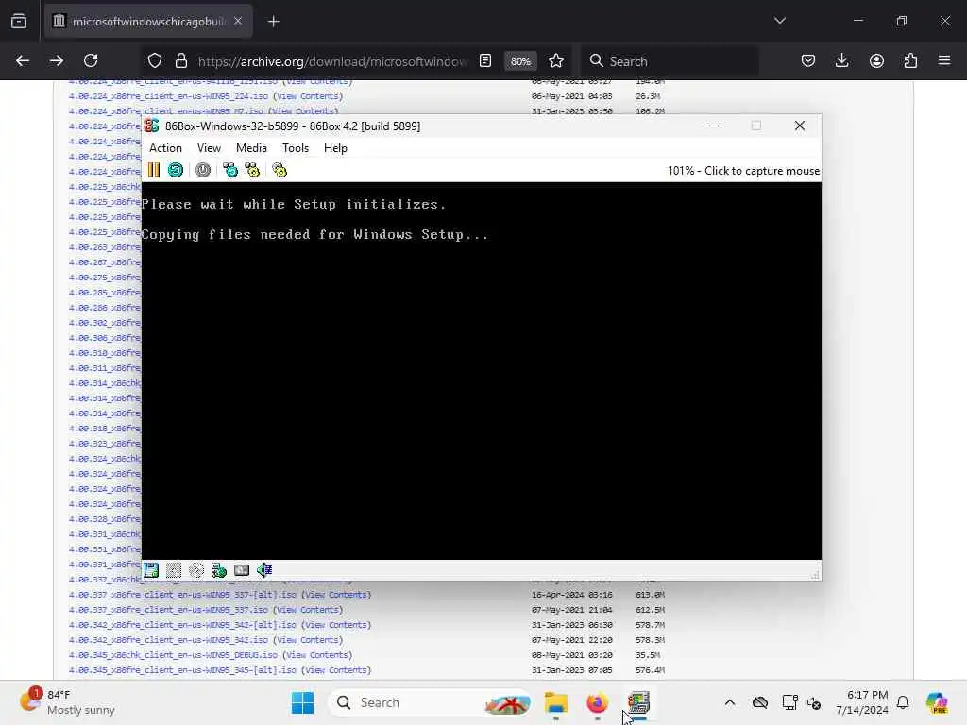This screenshot has width=967, height=725.
Task: Open the Help menu in 86Box
Action: (335, 148)
